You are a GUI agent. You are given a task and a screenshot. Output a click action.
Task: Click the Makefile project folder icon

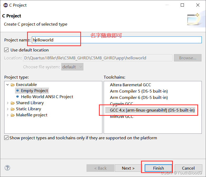(13, 115)
